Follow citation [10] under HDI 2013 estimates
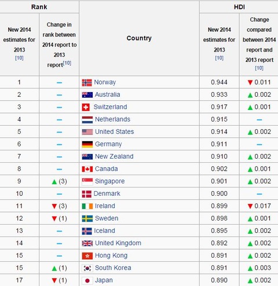 [x=220, y=58]
